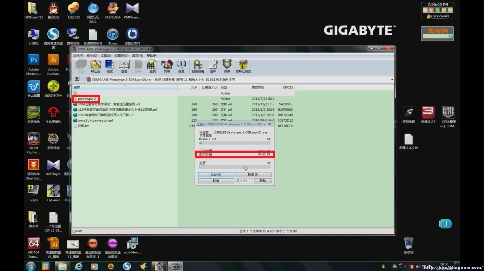Open the Adobe Photoshop desktop icon
The height and width of the screenshot is (271, 484).
[34, 65]
